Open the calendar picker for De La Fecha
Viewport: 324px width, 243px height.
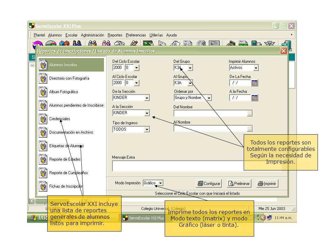click(x=254, y=83)
